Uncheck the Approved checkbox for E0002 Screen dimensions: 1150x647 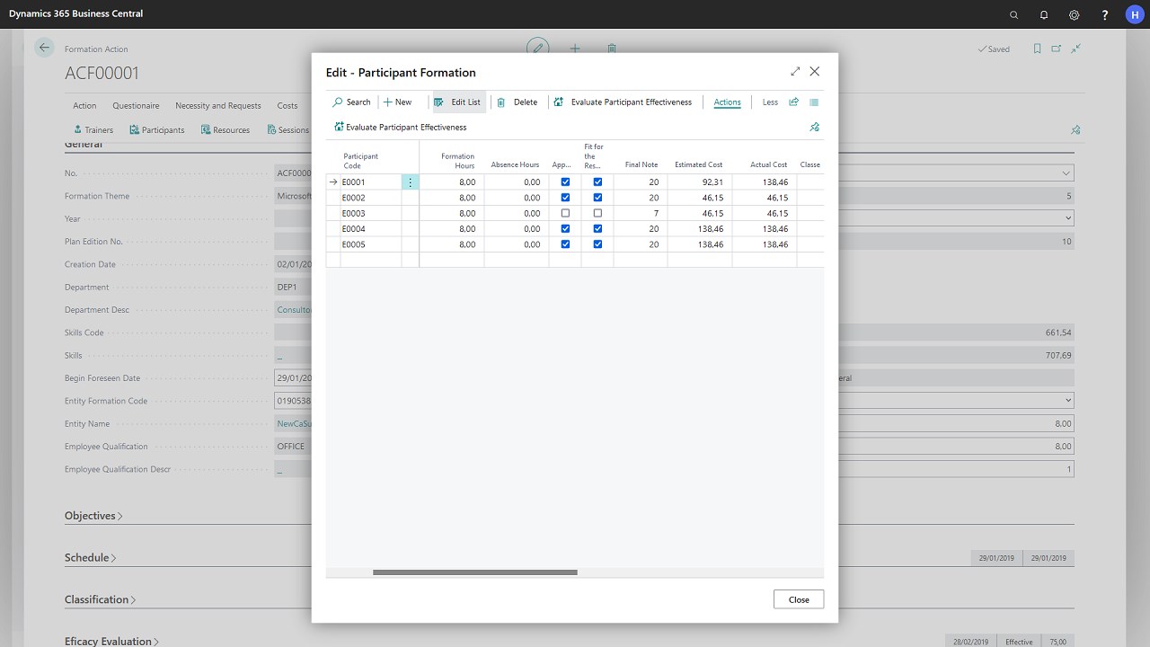565,198
